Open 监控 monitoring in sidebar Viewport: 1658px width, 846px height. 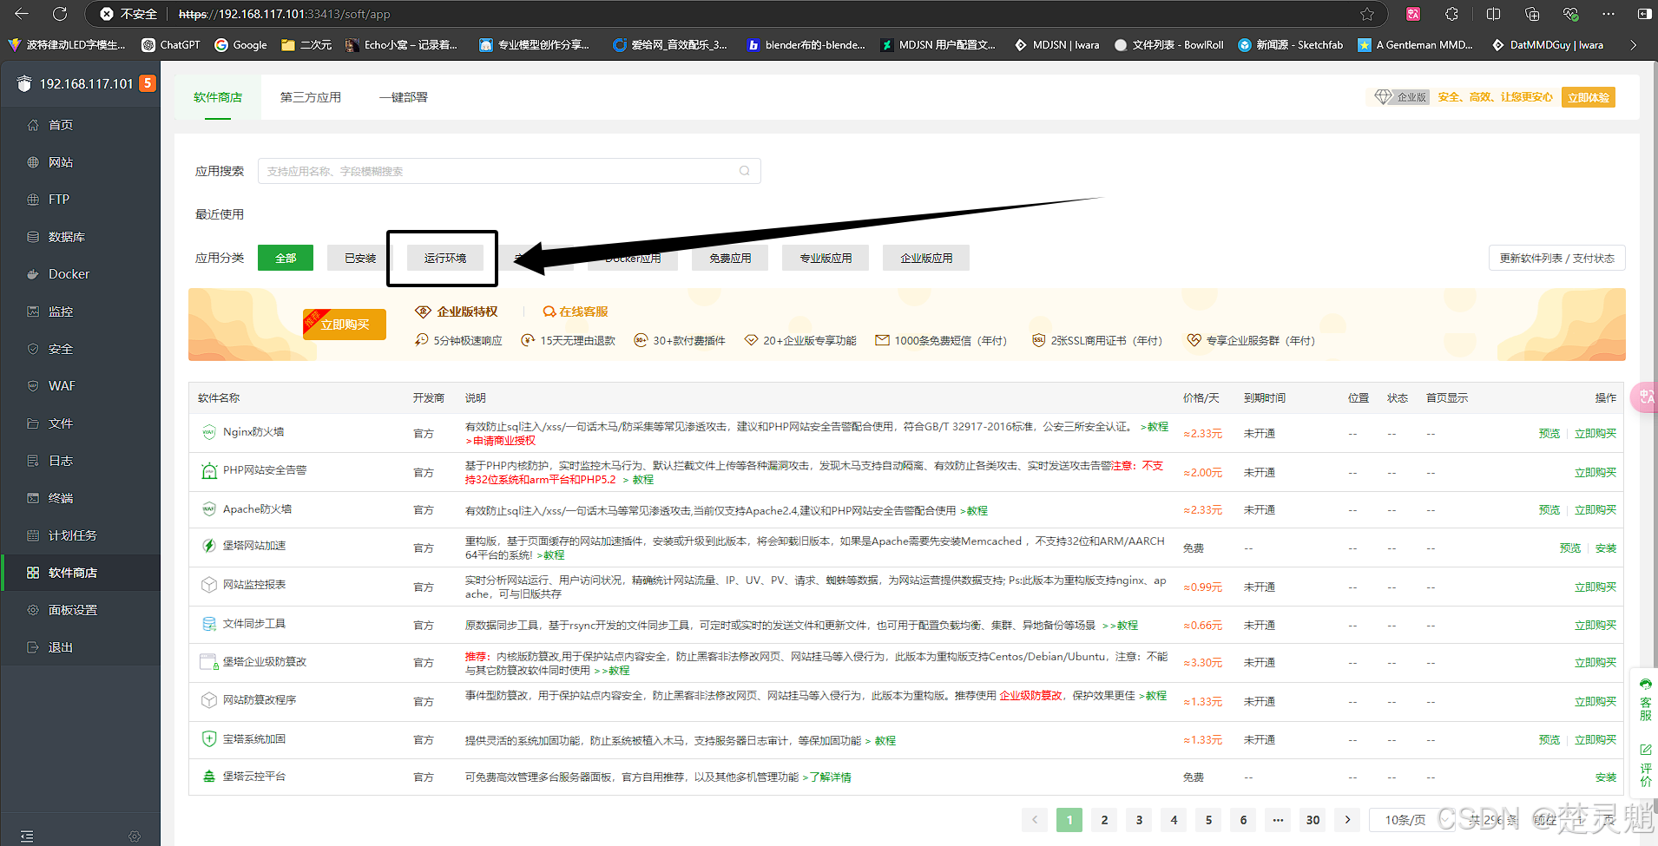61,312
